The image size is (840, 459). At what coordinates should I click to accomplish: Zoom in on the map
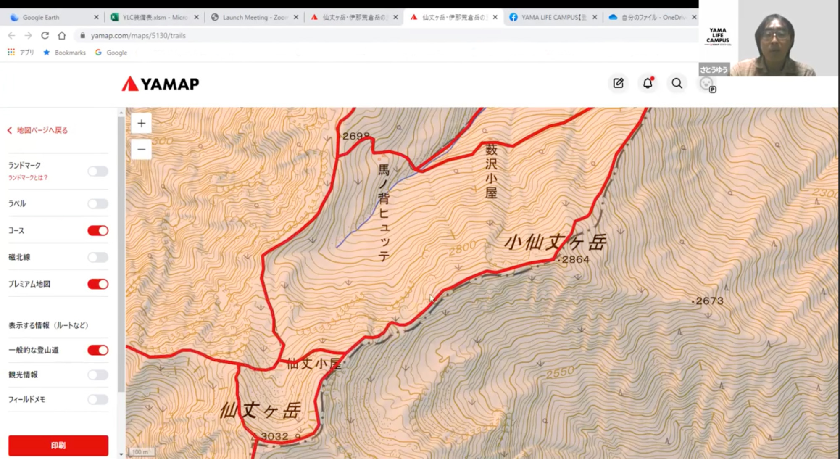[141, 123]
